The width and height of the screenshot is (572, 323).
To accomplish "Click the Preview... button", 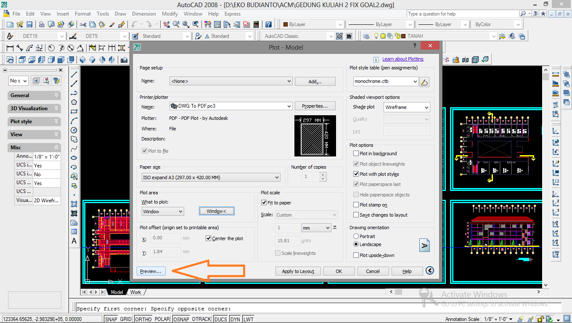I will click(x=151, y=271).
